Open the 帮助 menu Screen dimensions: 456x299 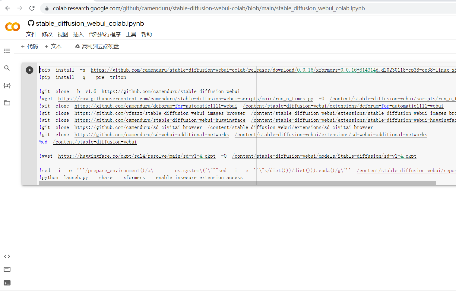tap(147, 34)
